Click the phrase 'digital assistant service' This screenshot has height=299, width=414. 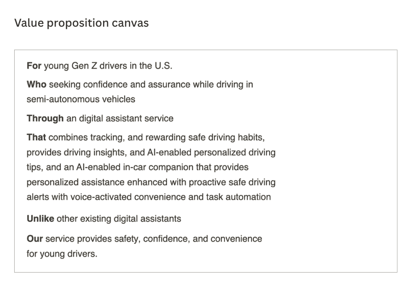click(126, 118)
